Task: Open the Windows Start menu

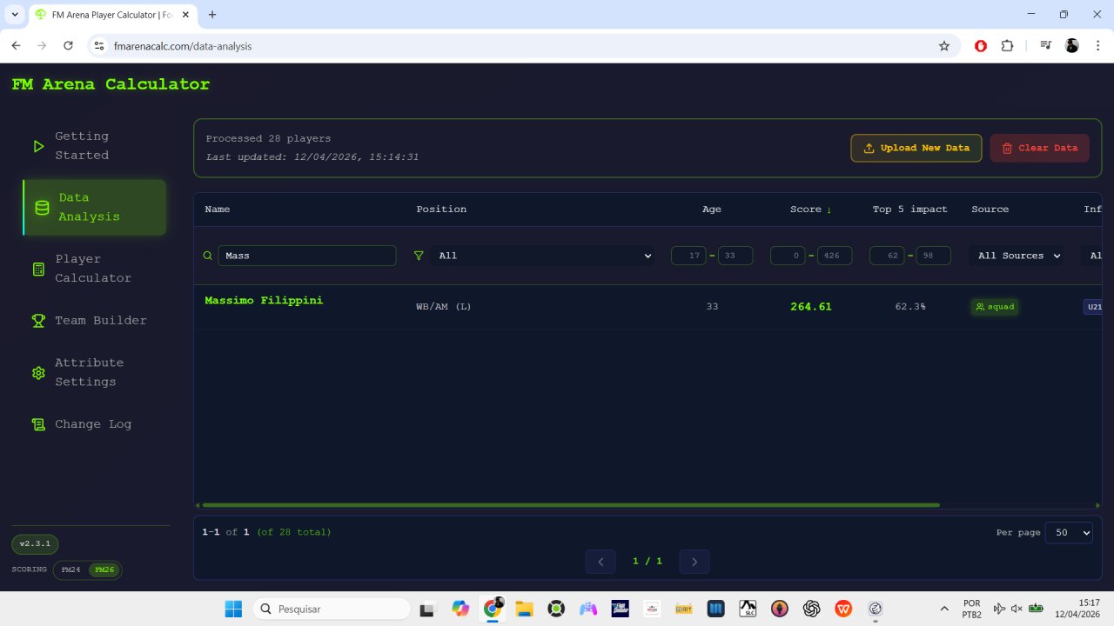Action: click(233, 609)
